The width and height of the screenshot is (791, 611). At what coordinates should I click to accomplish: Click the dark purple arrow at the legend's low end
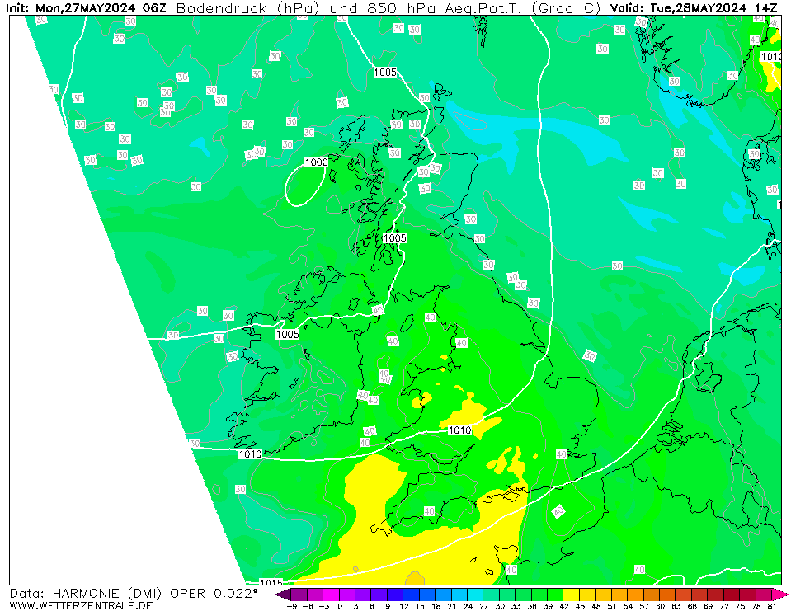(x=284, y=595)
